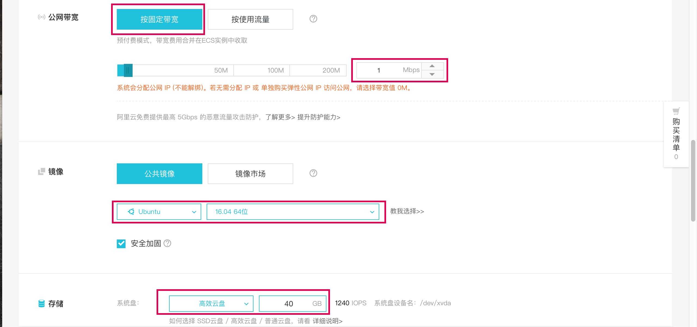Viewport: 697px width, 327px height.
Task: Open the 16.04 64位 version dropdown
Action: pyautogui.click(x=293, y=212)
